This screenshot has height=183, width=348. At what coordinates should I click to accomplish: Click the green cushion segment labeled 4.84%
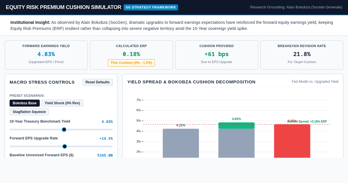236,125
